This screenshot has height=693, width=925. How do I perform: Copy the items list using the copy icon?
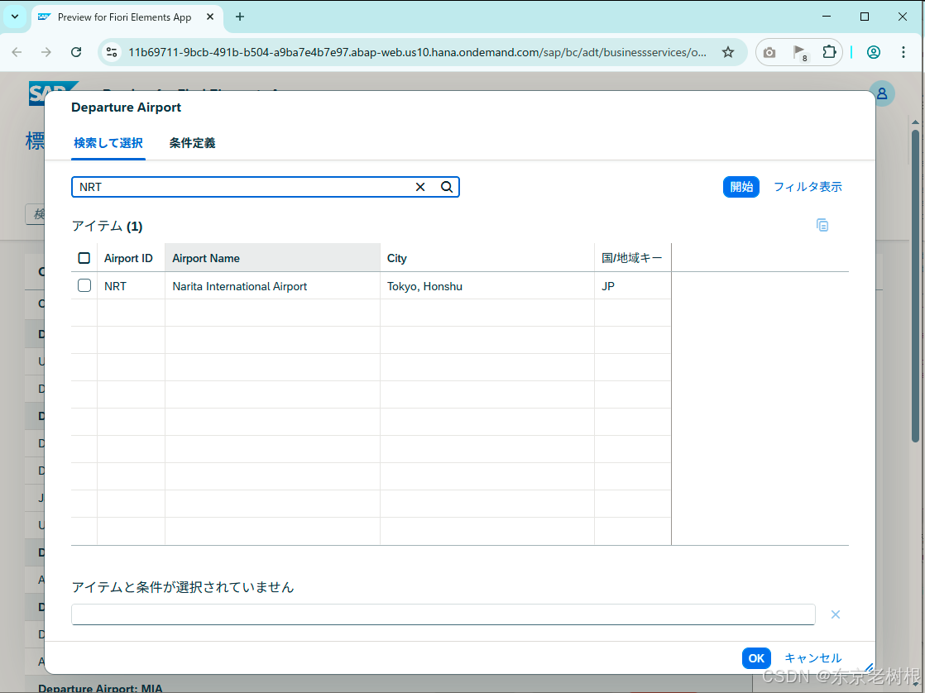(822, 225)
